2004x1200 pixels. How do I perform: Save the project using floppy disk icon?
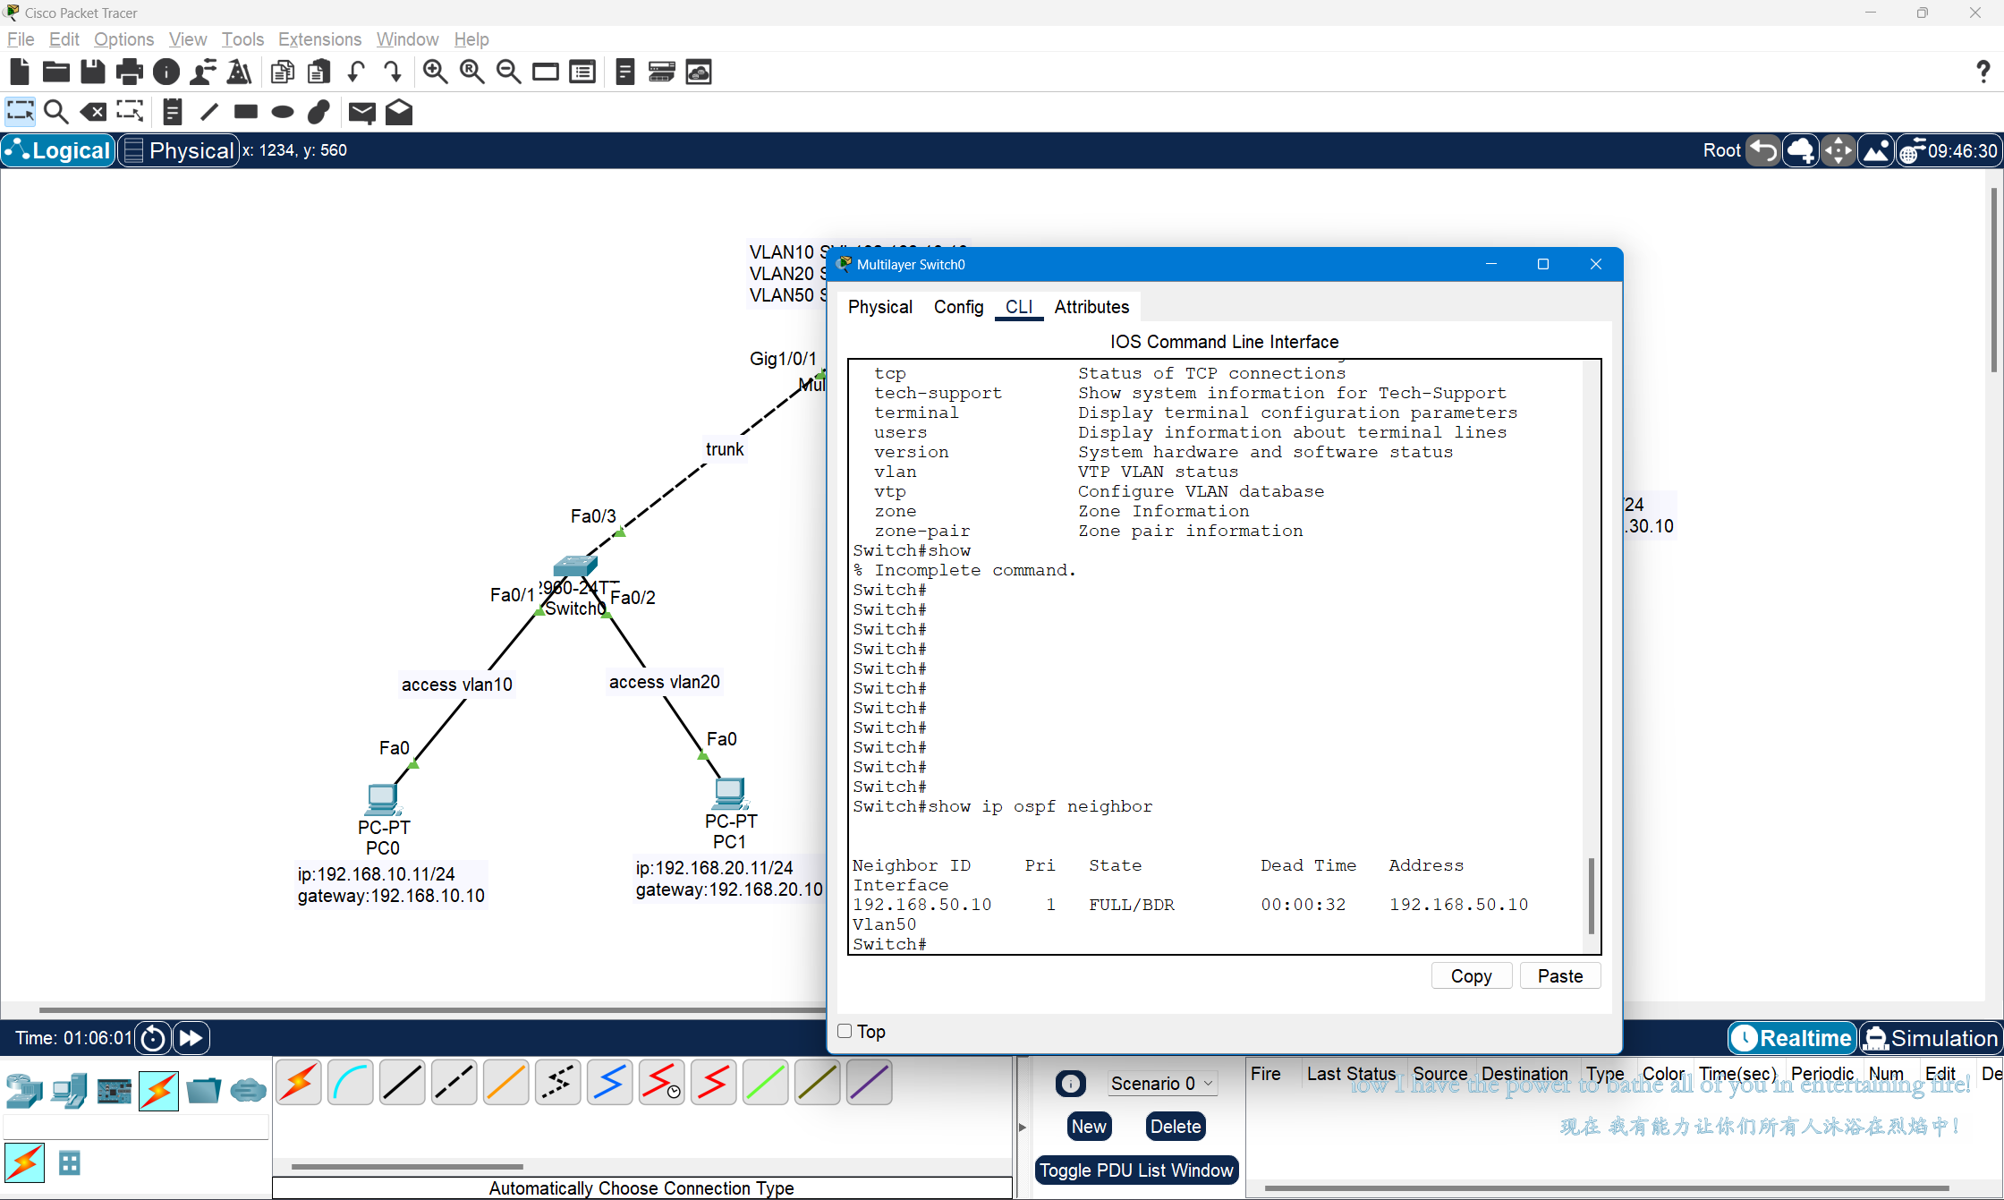92,72
